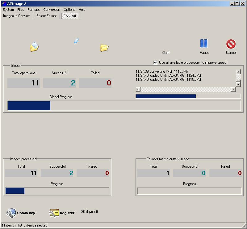Image resolution: width=247 pixels, height=229 pixels.
Task: Click the Global Progress bar
Action: 124,106
